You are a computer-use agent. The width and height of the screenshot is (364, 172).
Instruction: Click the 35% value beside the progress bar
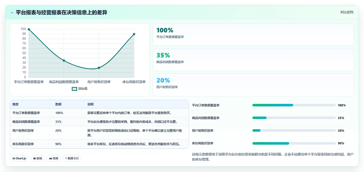(341, 118)
